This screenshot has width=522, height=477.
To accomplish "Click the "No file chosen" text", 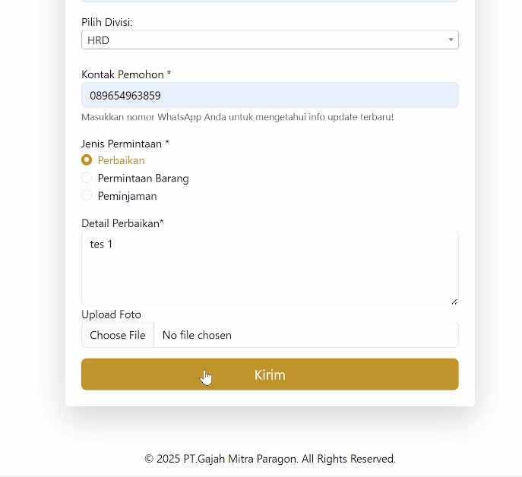I will click(x=197, y=335).
